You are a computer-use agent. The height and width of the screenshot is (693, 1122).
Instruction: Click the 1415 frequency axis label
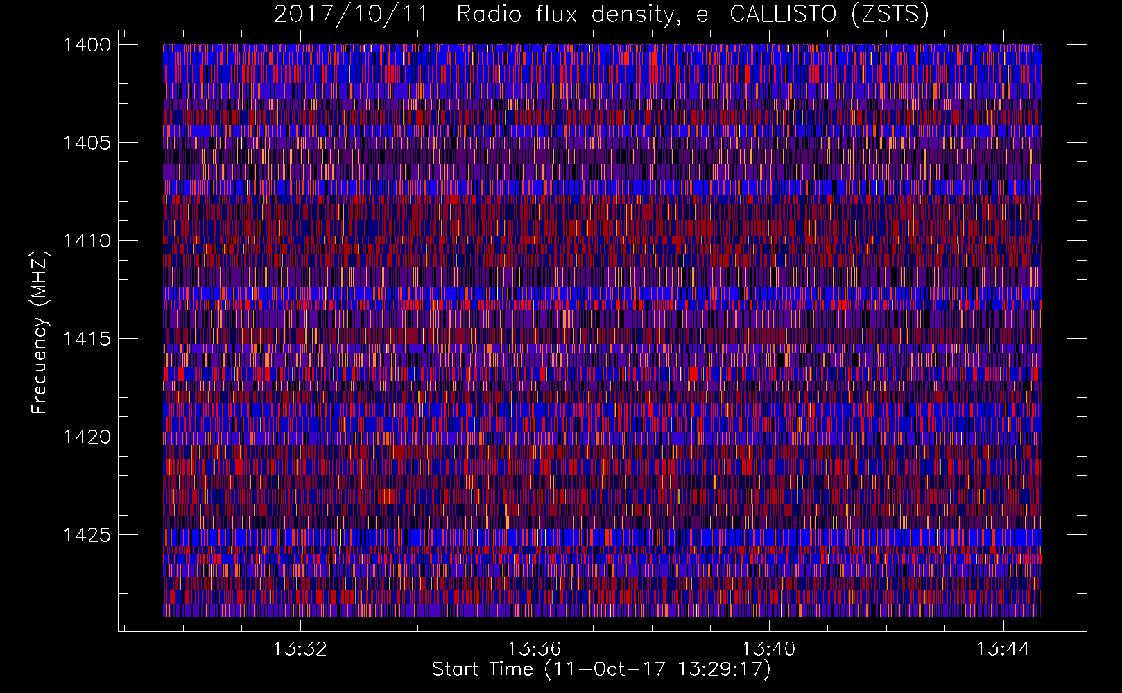click(87, 338)
